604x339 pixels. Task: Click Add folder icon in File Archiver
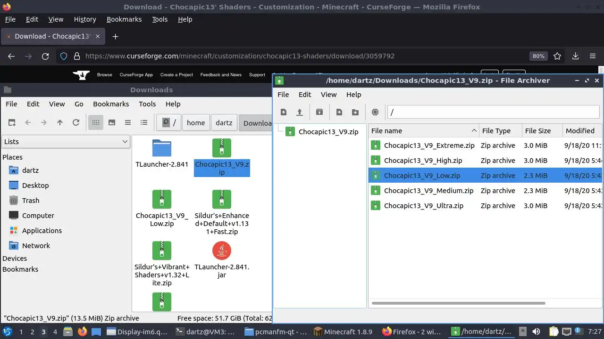(355, 112)
